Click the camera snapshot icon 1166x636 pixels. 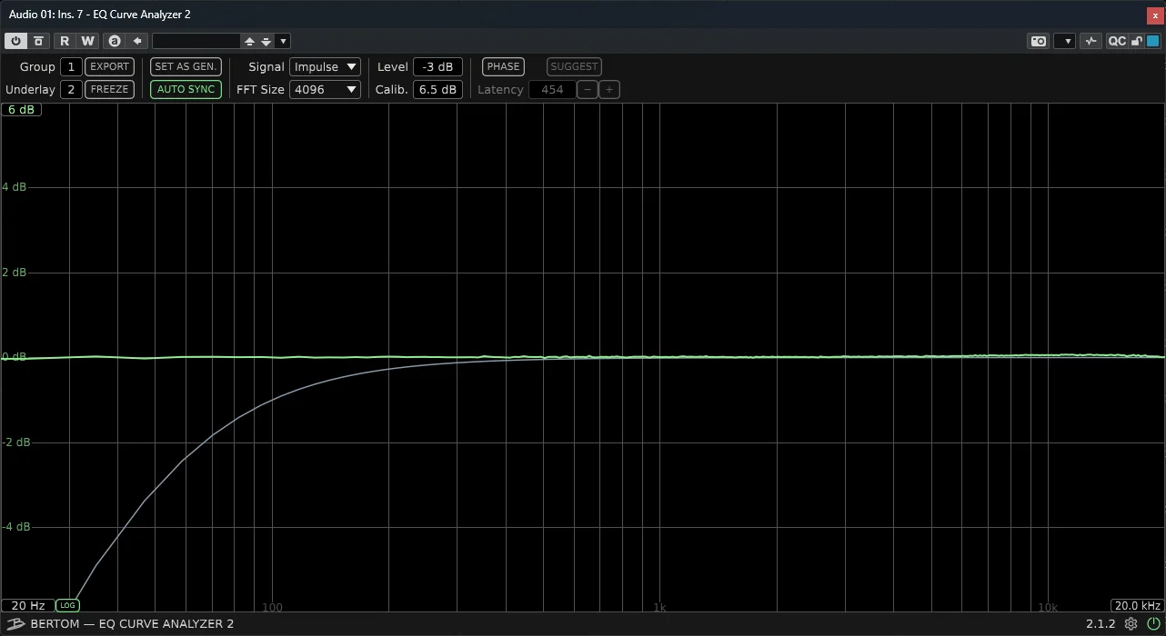(1038, 41)
